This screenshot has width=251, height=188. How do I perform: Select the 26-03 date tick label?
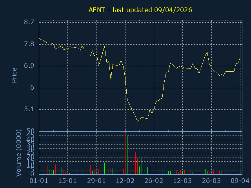pos(211,181)
